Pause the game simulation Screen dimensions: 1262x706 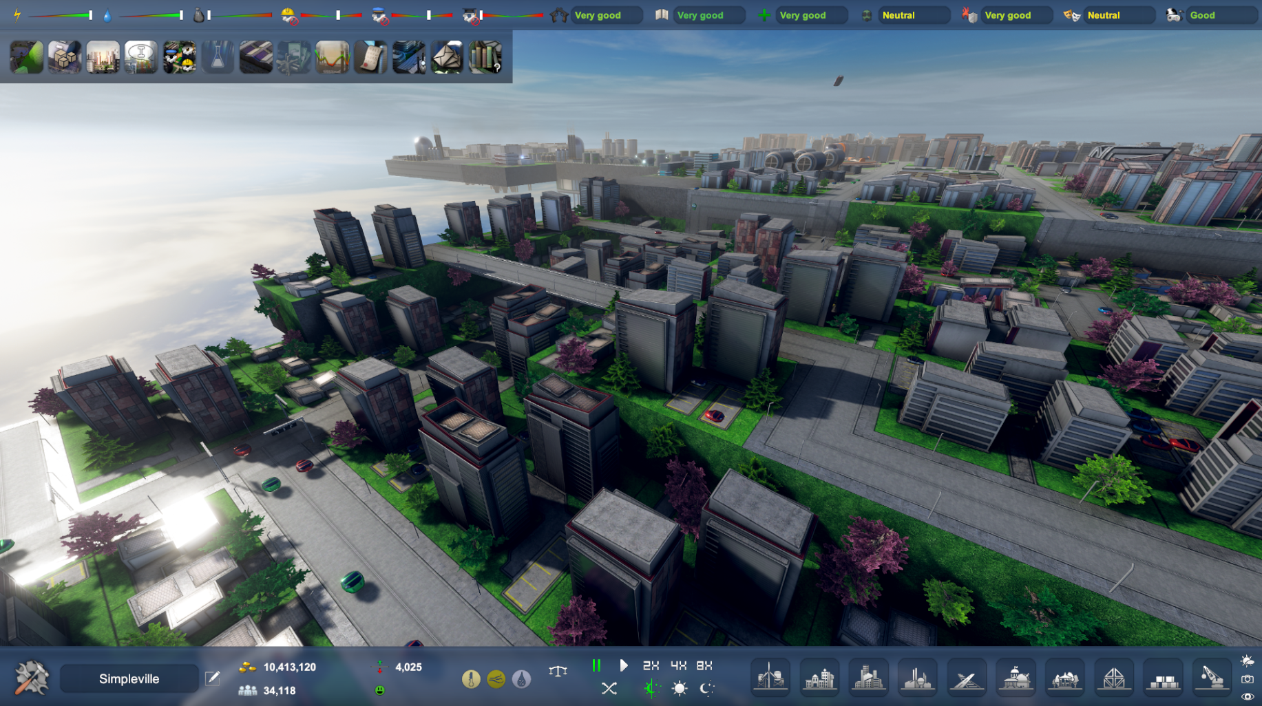(x=596, y=665)
